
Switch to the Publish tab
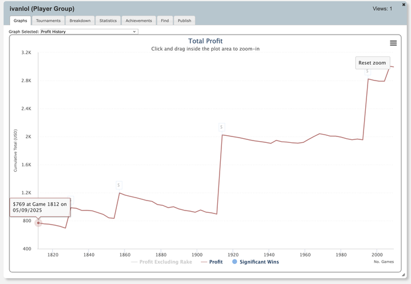(x=184, y=21)
